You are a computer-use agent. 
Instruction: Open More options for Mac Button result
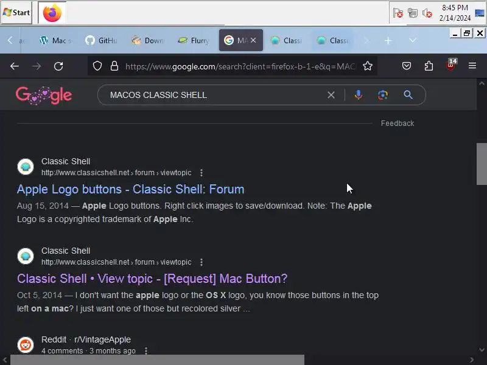pyautogui.click(x=201, y=262)
